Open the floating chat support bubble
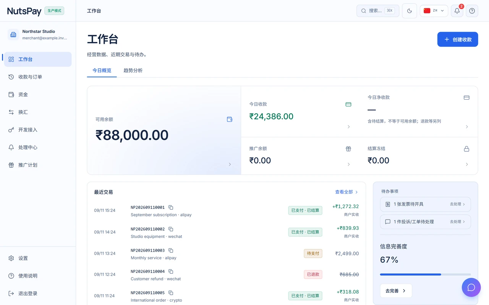The image size is (489, 305). coord(471,287)
